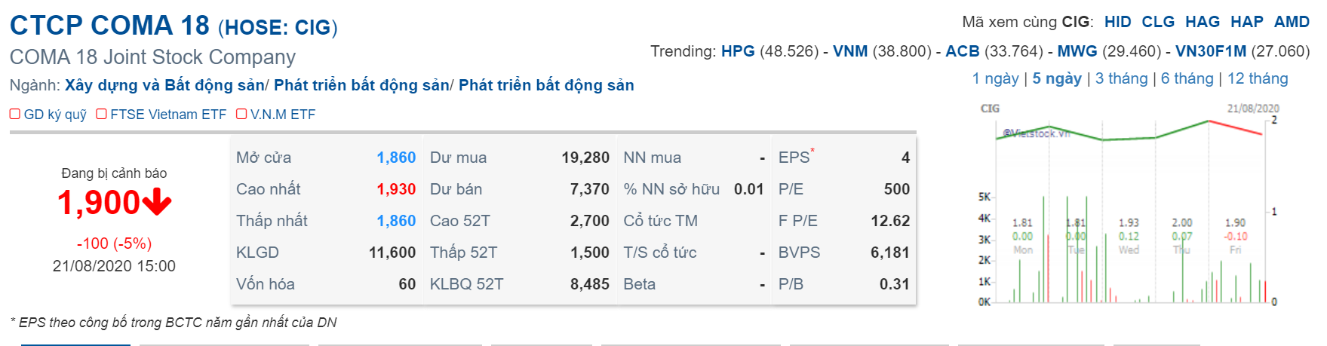
Task: Click the Friday 1.90 chart label
Action: (x=1236, y=223)
